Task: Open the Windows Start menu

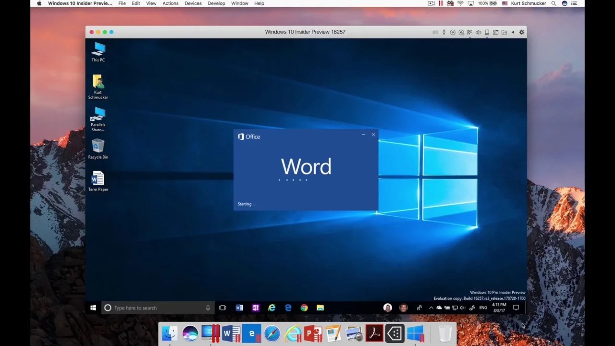Action: pyautogui.click(x=93, y=308)
